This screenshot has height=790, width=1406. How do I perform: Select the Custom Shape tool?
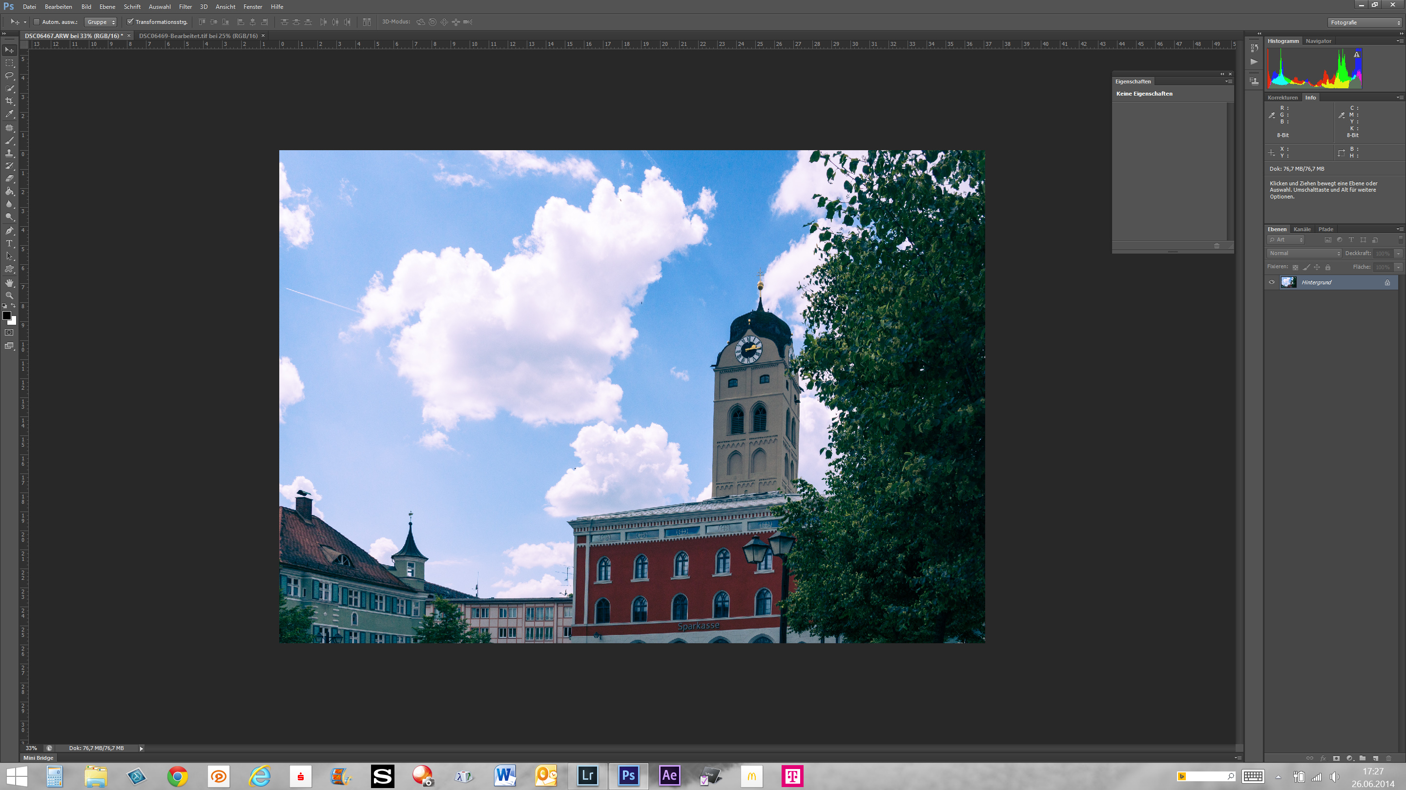click(9, 269)
